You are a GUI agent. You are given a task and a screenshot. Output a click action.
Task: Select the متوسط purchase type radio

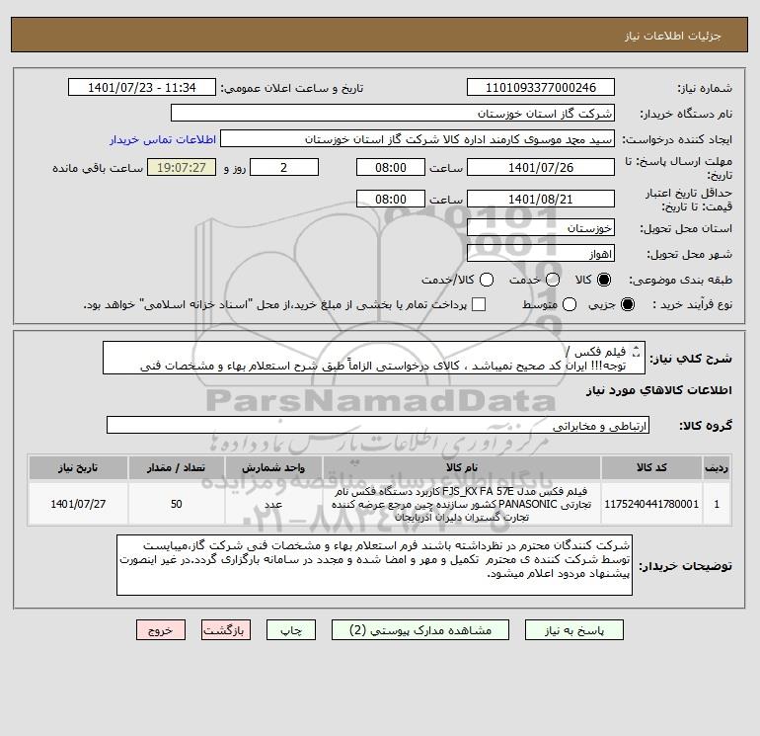(x=570, y=304)
